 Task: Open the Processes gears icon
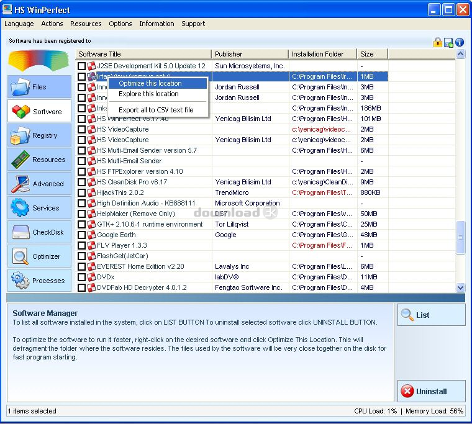pos(20,280)
